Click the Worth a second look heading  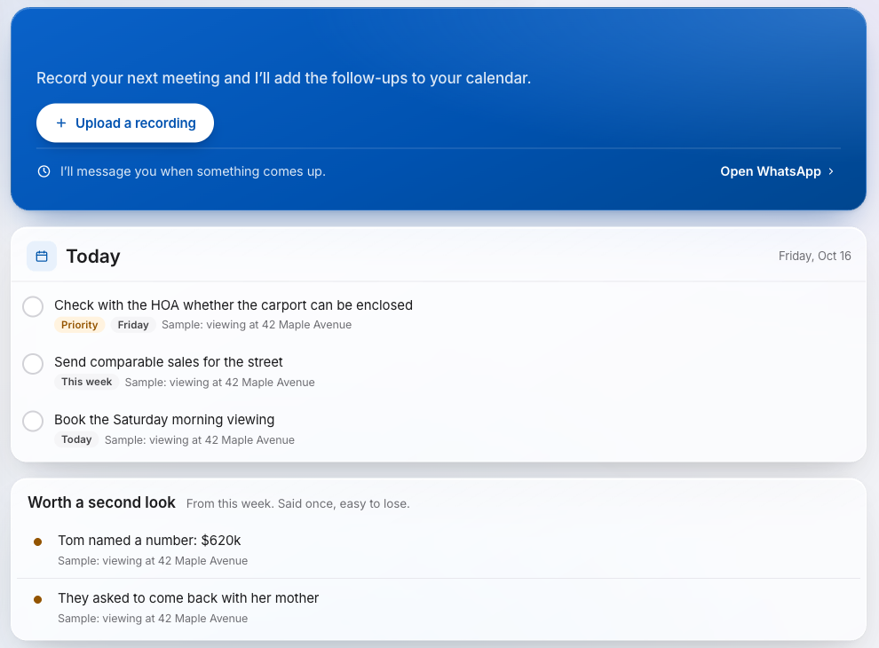point(101,502)
